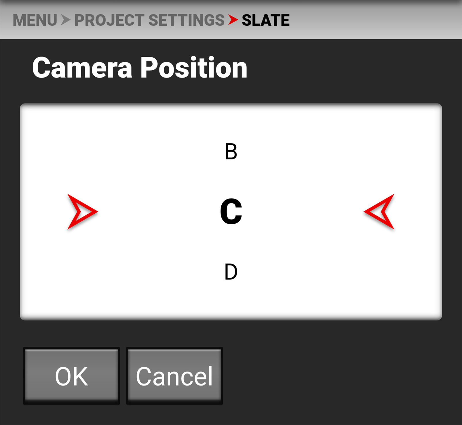Confirm with the OK button

[x=71, y=376]
